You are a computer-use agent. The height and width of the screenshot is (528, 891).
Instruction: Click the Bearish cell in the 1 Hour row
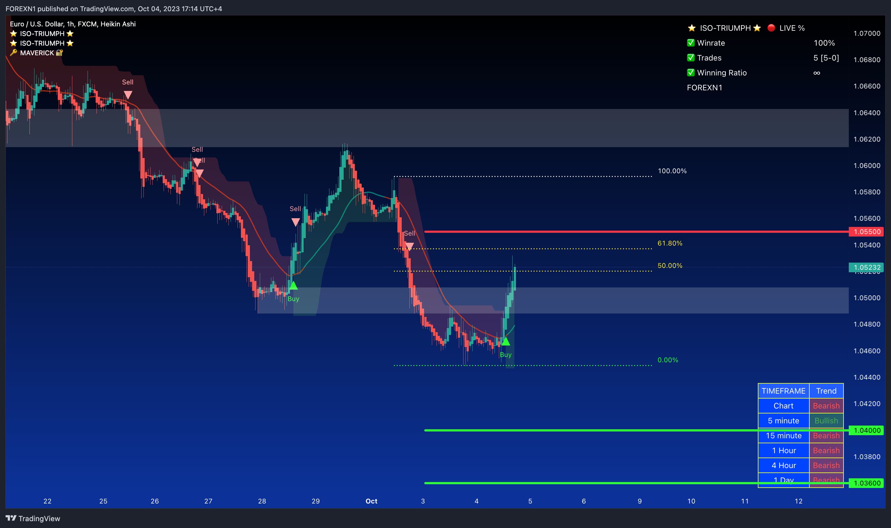(826, 450)
